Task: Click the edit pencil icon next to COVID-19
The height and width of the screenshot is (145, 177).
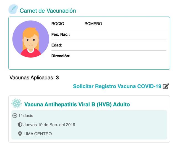Action: click(x=166, y=86)
